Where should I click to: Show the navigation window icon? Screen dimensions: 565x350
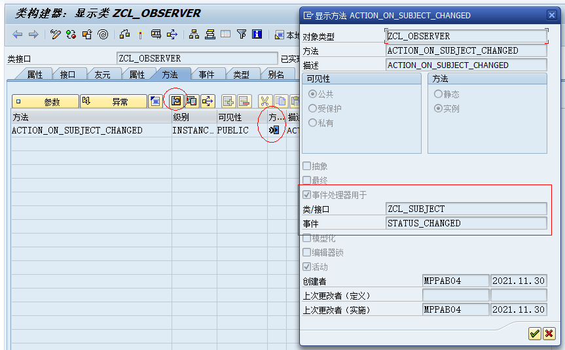click(210, 35)
